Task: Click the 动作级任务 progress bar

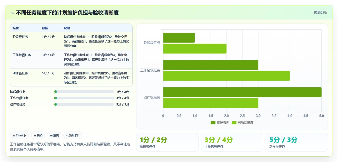Action: pyautogui.click(x=84, y=104)
